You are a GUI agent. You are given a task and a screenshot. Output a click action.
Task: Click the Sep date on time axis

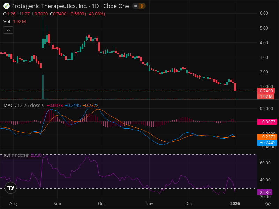click(57, 204)
